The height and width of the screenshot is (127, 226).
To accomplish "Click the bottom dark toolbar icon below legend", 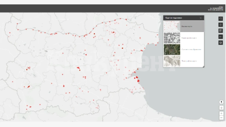I will 220,43.
